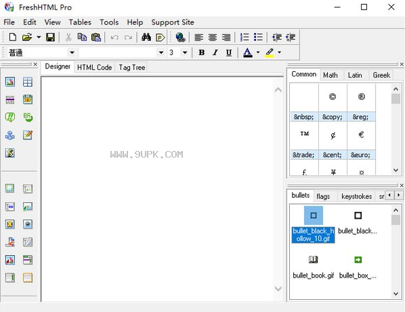Image resolution: width=405 pixels, height=312 pixels.
Task: Toggle underline formatting
Action: (x=229, y=53)
